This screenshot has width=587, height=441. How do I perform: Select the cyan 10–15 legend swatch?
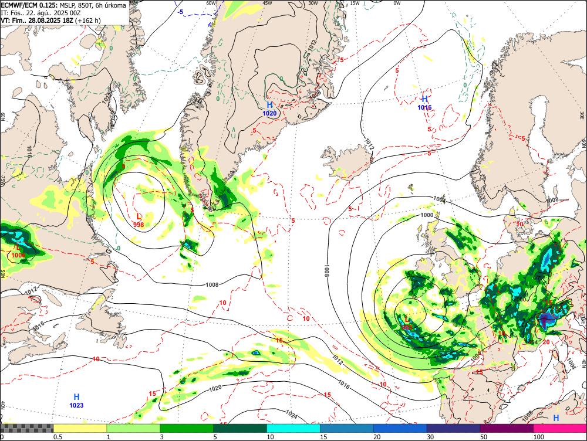point(293,428)
